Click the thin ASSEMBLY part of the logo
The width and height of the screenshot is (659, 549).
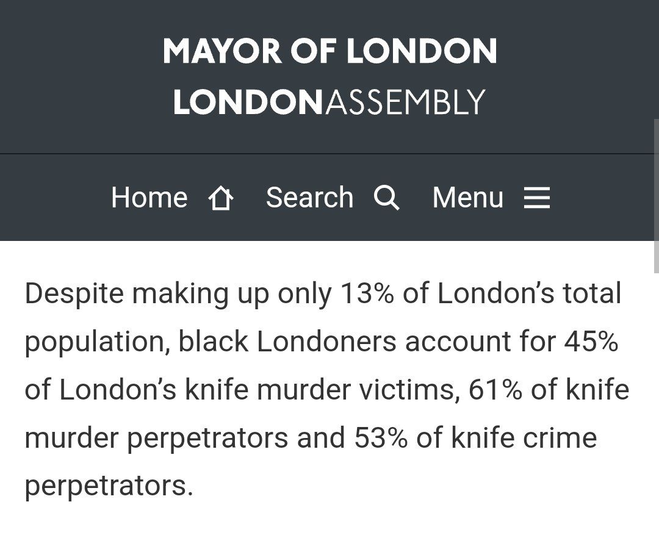[405, 102]
